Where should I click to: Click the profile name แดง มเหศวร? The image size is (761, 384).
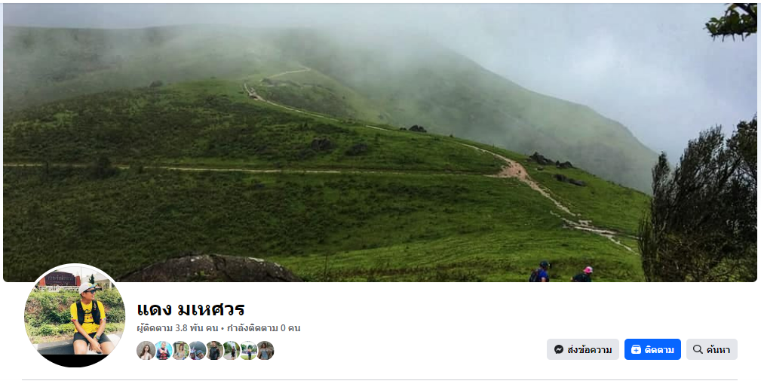click(x=191, y=309)
